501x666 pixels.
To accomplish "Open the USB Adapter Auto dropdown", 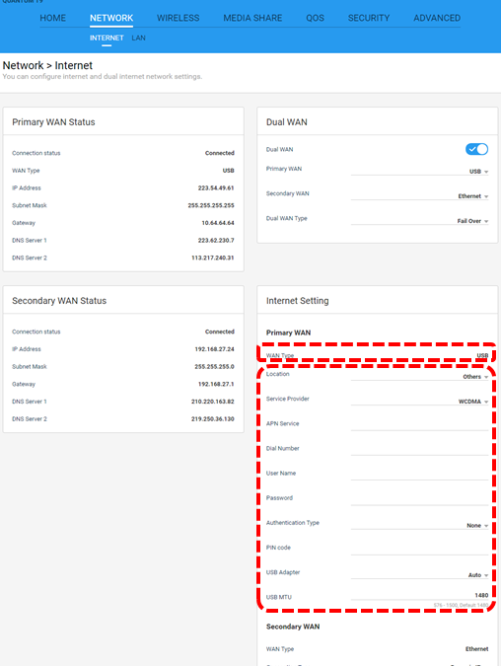I will coord(419,574).
